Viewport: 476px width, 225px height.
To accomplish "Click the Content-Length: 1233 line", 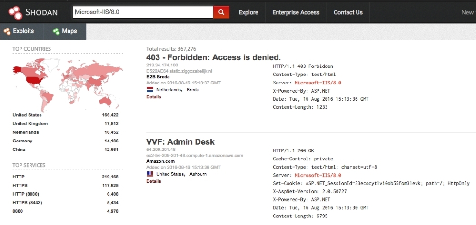I will (300, 107).
